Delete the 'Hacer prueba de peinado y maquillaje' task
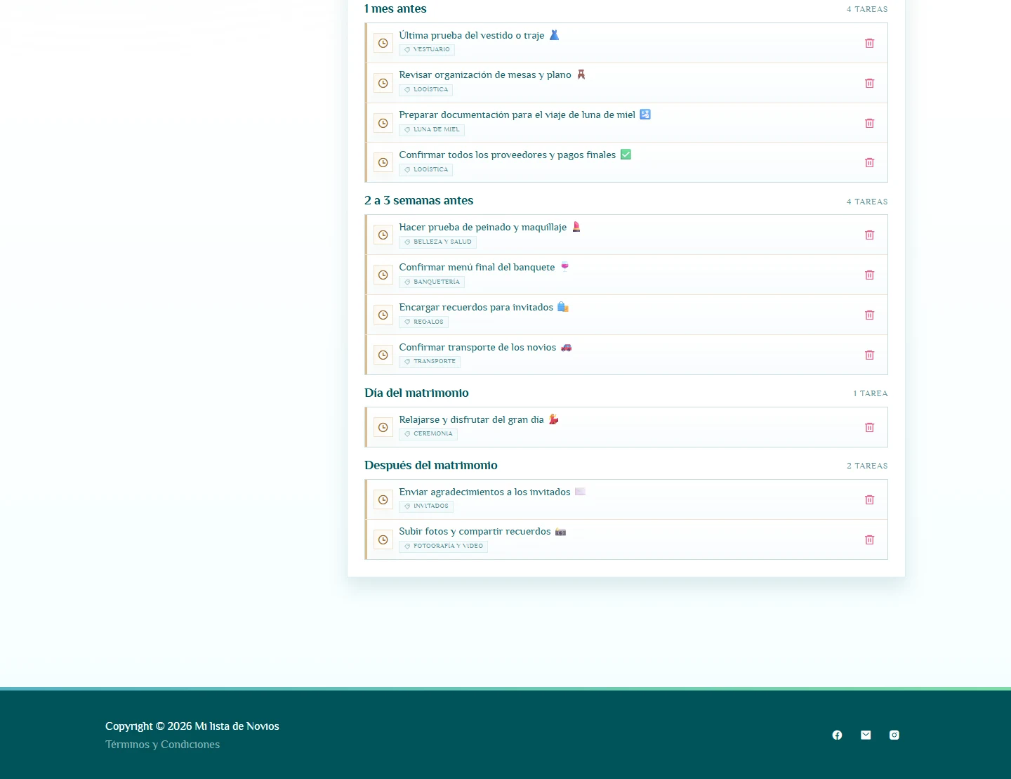The height and width of the screenshot is (779, 1011). [x=869, y=235]
